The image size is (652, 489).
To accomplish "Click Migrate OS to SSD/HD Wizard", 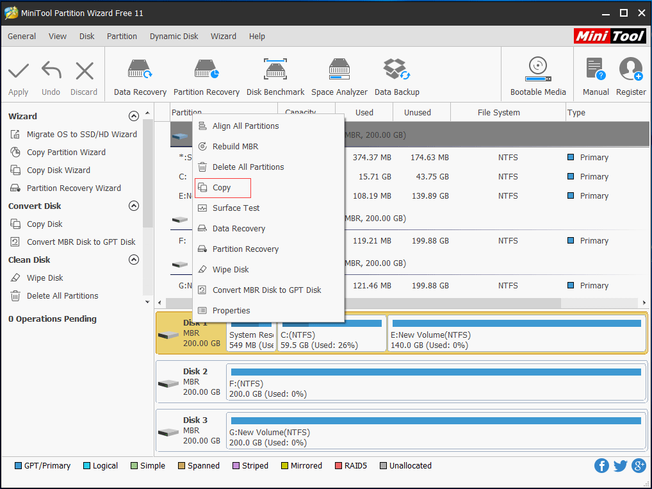I will pyautogui.click(x=81, y=135).
